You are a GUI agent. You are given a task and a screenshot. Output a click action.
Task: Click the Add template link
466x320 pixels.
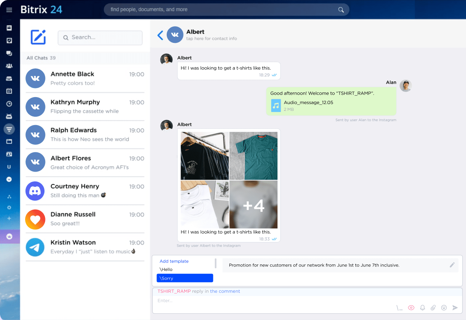pos(174,261)
